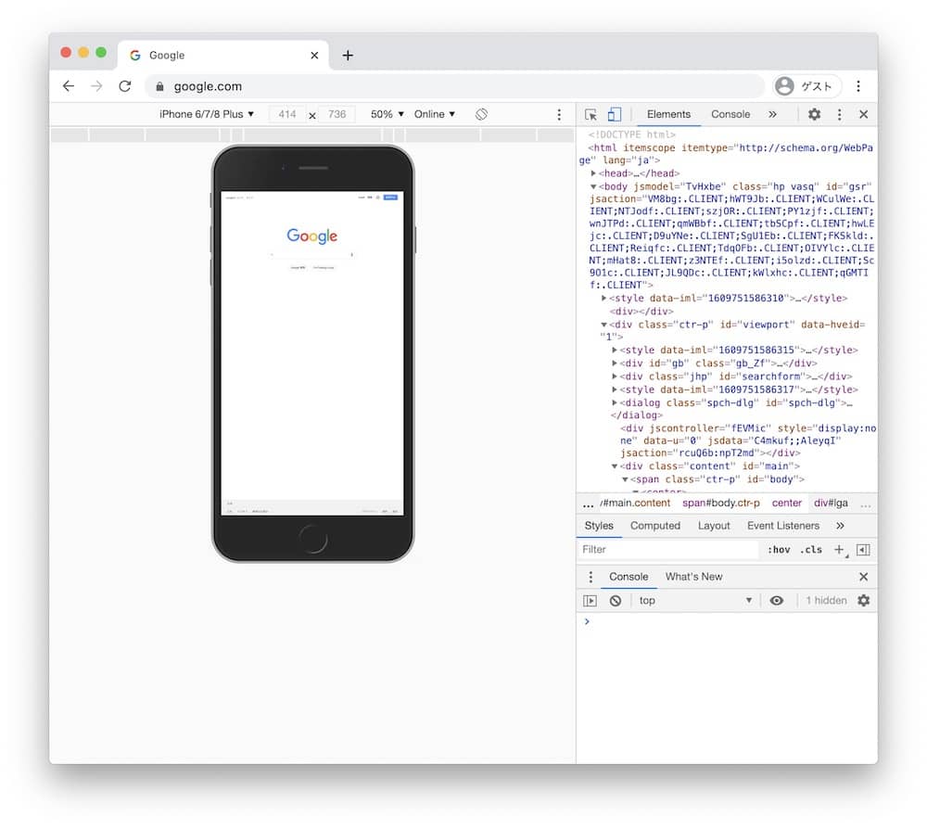Screen dimensions: 927x829
Task: Switch to the Computed tab
Action: (655, 526)
